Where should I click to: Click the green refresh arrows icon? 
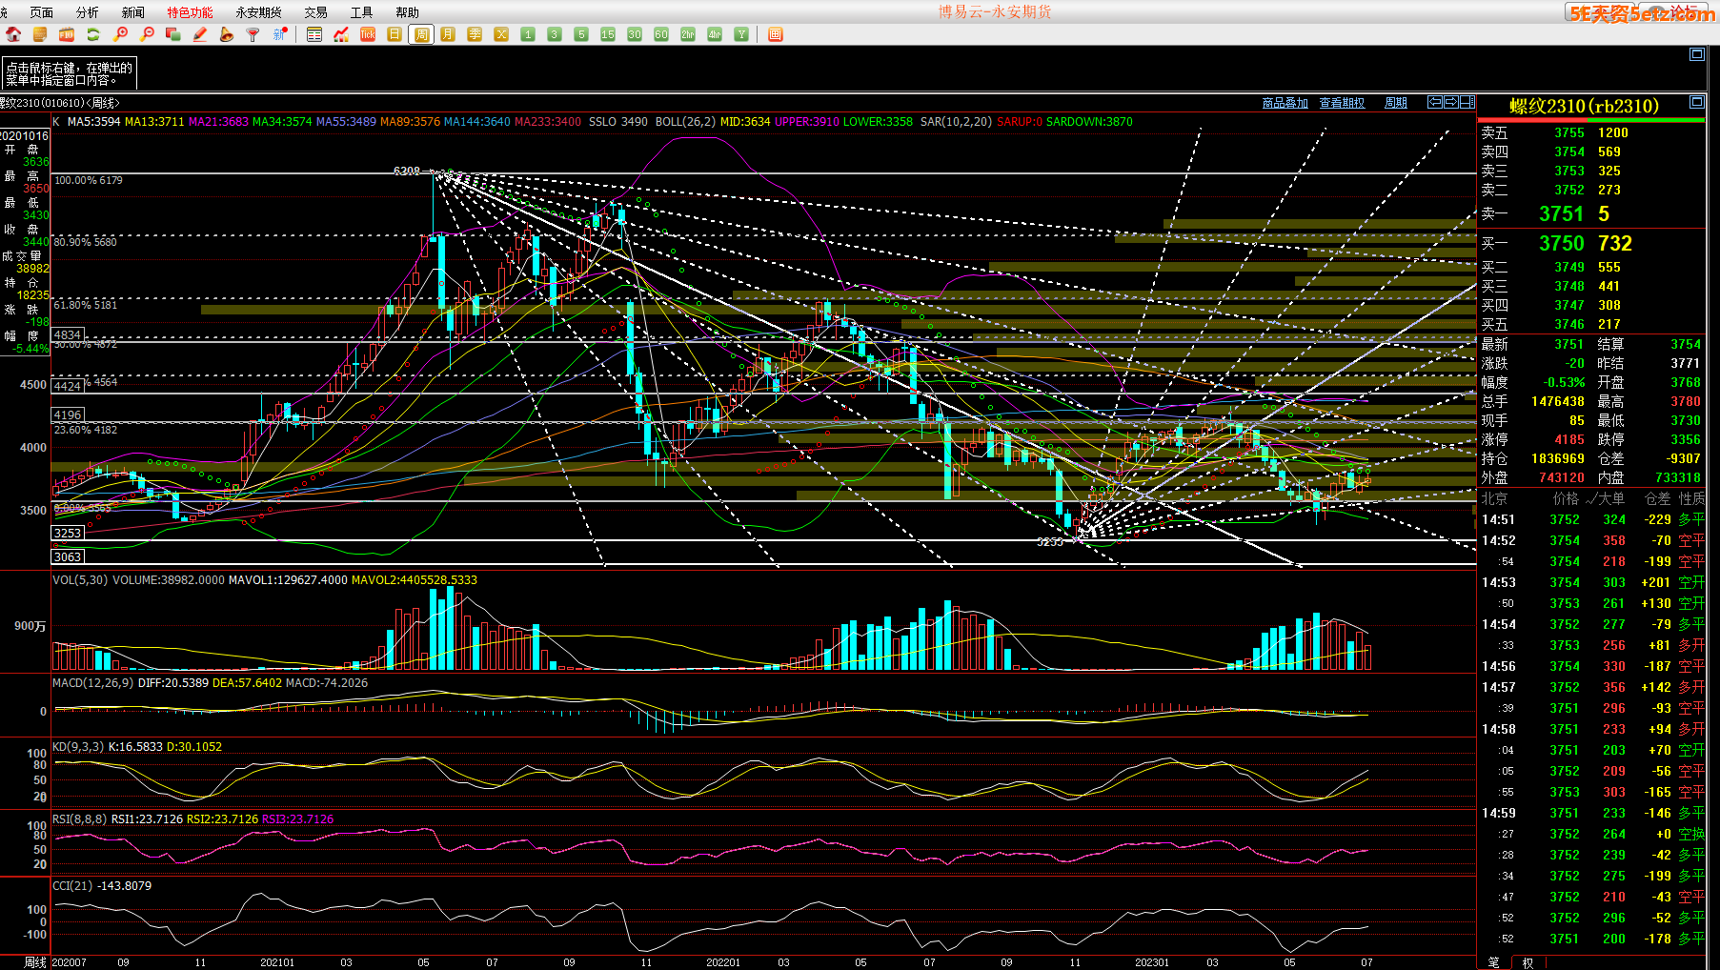93,34
